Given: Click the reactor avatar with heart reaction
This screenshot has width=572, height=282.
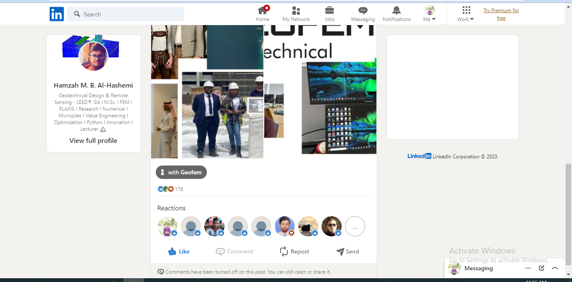Looking at the screenshot, I should click(x=285, y=226).
